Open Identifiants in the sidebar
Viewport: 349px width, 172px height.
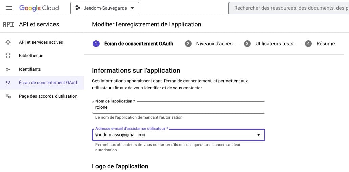pos(42,69)
